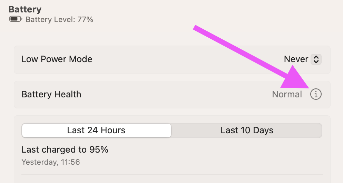Switch to the Last 10 Days tab
This screenshot has width=343, height=183.
pyautogui.click(x=247, y=131)
